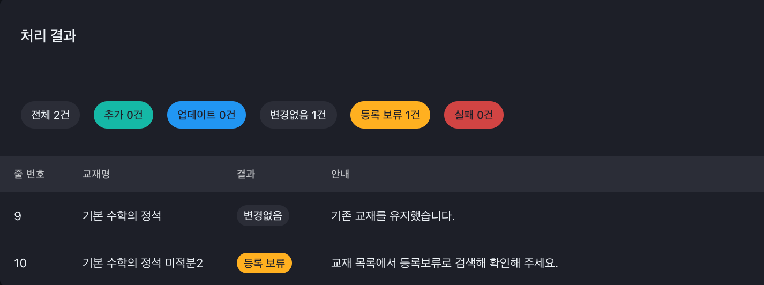Click the 전체 2건 summary chip
The image size is (764, 285).
click(x=50, y=115)
